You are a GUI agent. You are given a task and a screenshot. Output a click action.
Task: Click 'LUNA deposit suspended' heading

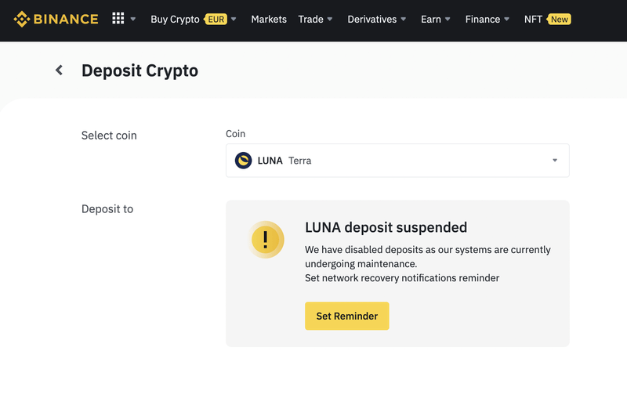coord(386,227)
